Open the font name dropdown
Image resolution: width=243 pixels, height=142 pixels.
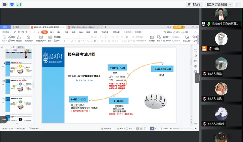71,37
